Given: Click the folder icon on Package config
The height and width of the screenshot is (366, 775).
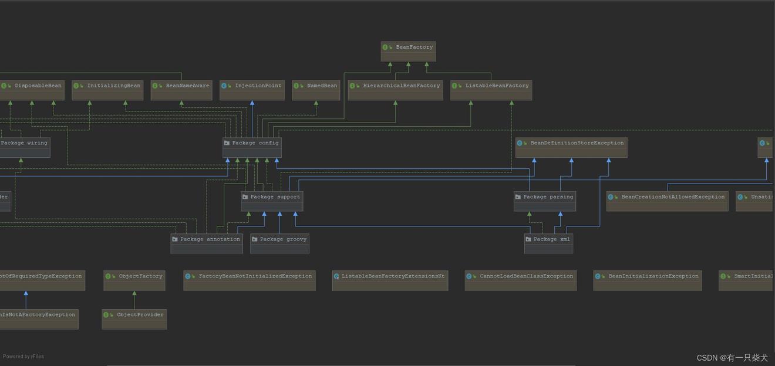Looking at the screenshot, I should tap(227, 143).
